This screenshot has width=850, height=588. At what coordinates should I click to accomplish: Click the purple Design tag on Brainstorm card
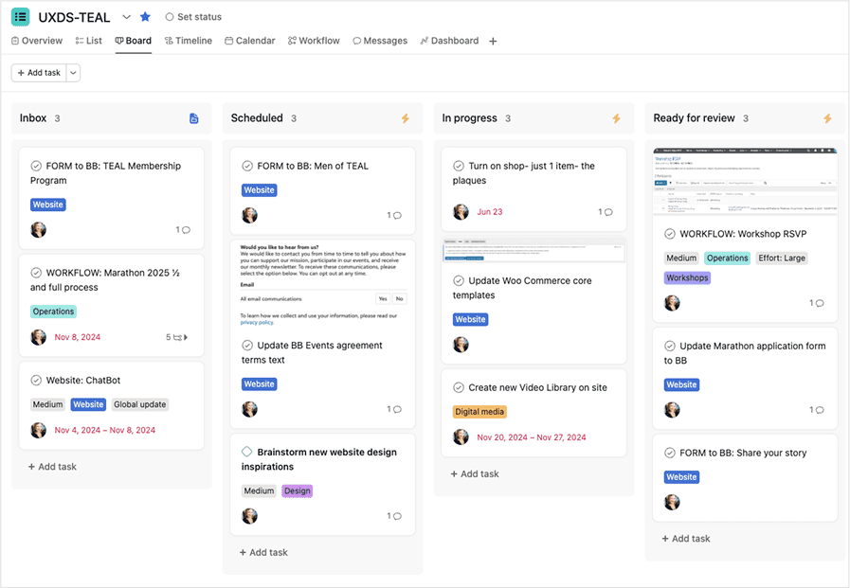click(297, 491)
